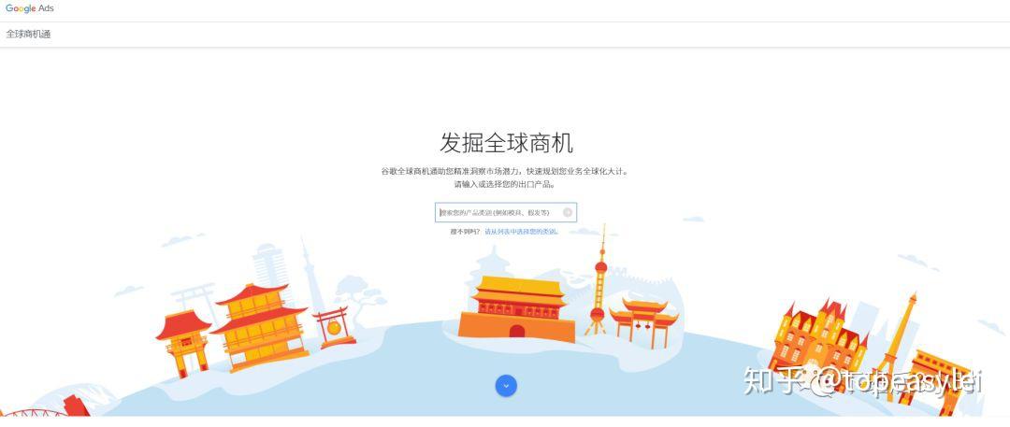Click the Google Ads logo
The width and height of the screenshot is (1010, 427).
pos(30,8)
